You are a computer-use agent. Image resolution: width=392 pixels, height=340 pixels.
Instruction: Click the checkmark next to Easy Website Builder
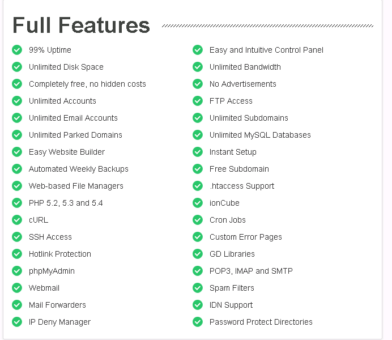point(17,152)
